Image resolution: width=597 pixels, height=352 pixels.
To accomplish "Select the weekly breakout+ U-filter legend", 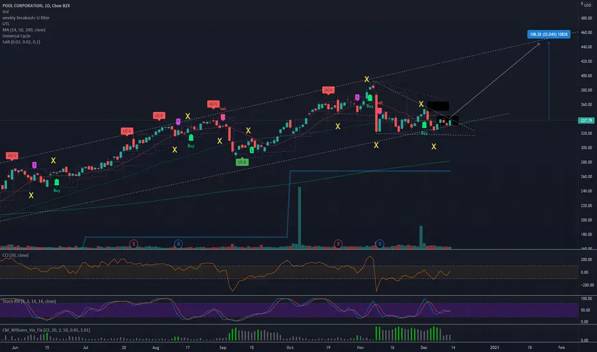I will 26,18.
